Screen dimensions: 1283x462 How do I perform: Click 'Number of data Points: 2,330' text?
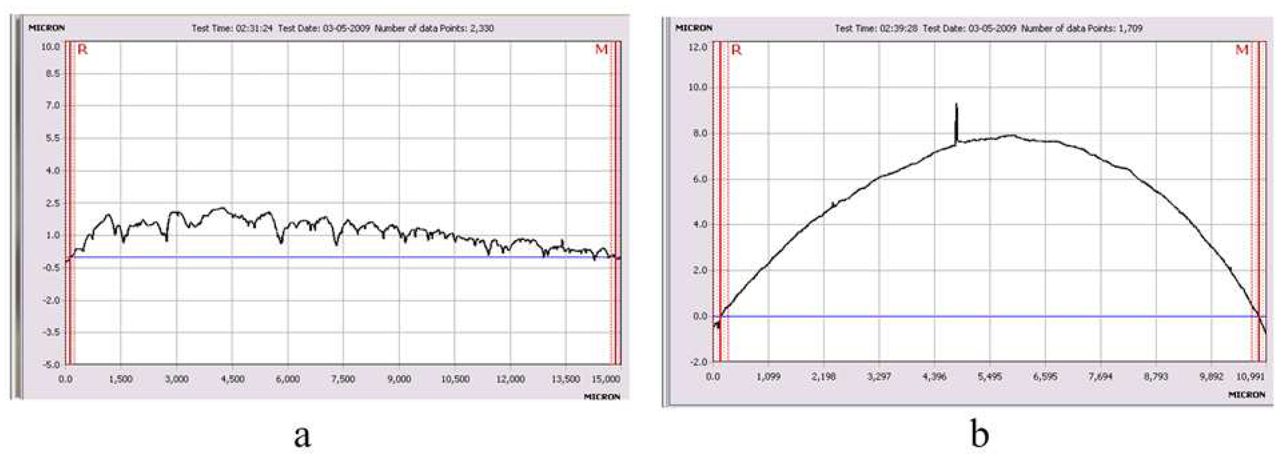click(434, 28)
